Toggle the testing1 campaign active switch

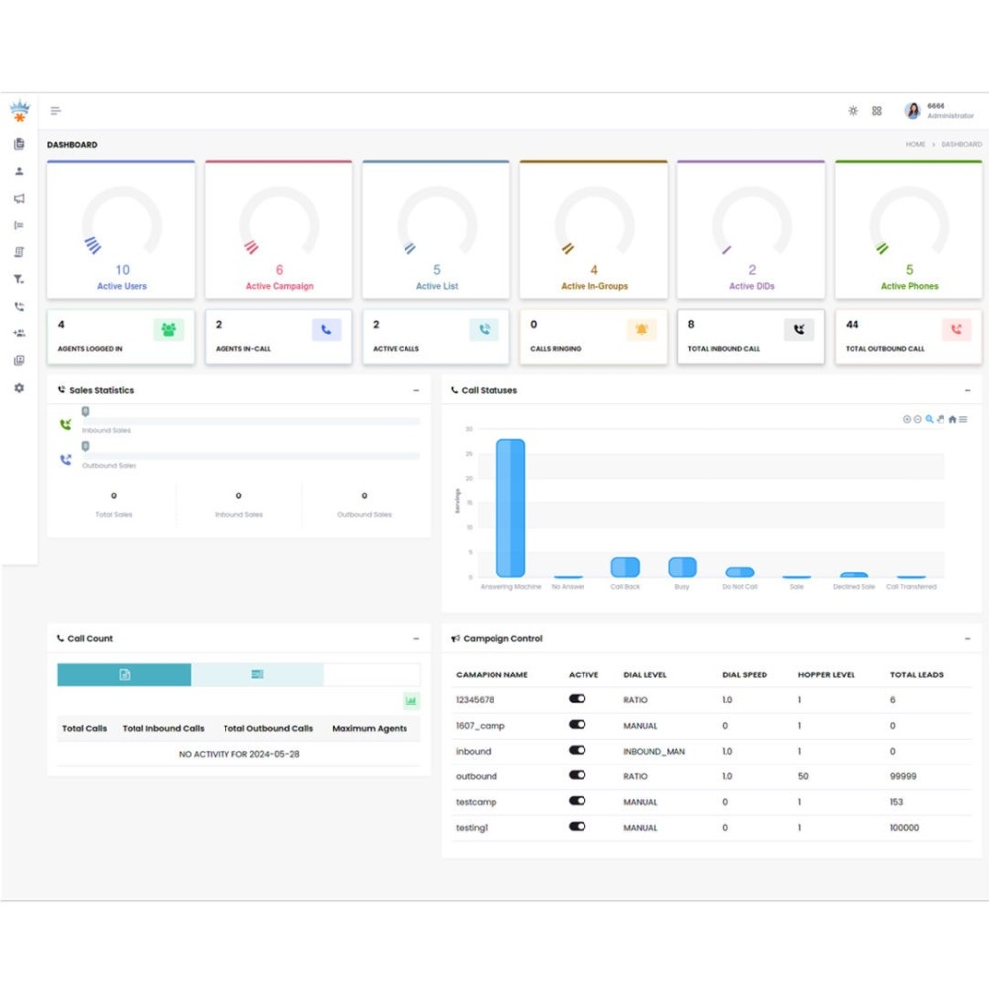tap(578, 826)
